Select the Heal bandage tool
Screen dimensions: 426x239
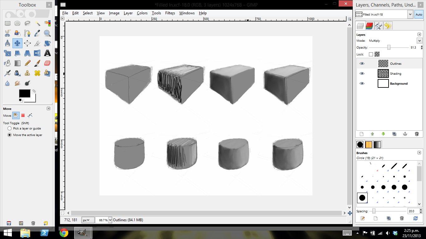coord(37,73)
